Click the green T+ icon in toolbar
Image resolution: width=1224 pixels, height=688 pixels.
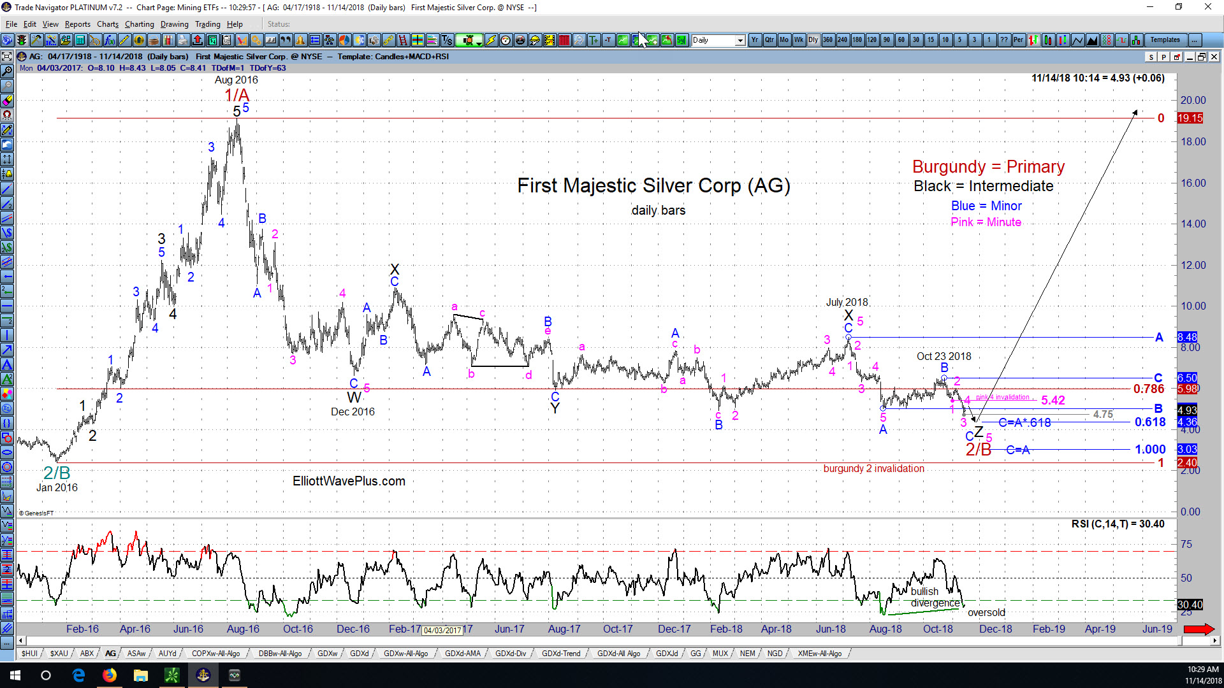tap(594, 40)
